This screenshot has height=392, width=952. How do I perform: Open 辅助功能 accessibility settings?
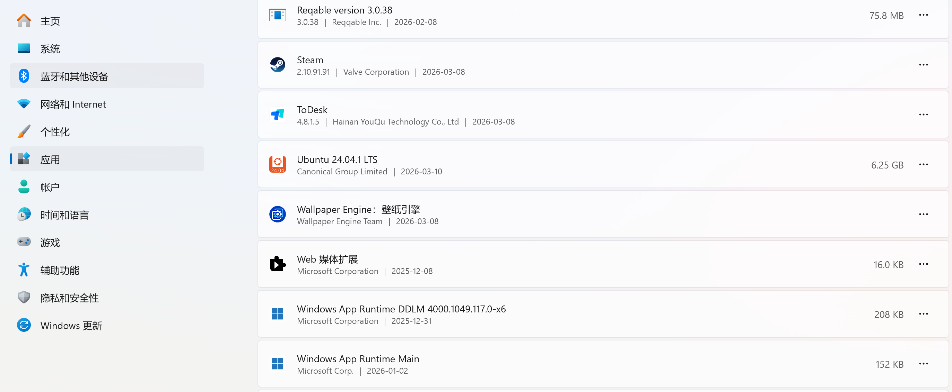click(x=60, y=271)
